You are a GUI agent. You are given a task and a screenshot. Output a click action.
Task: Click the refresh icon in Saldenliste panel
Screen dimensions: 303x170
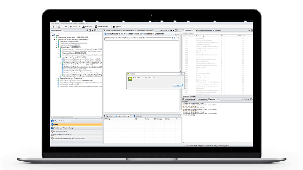point(249,31)
